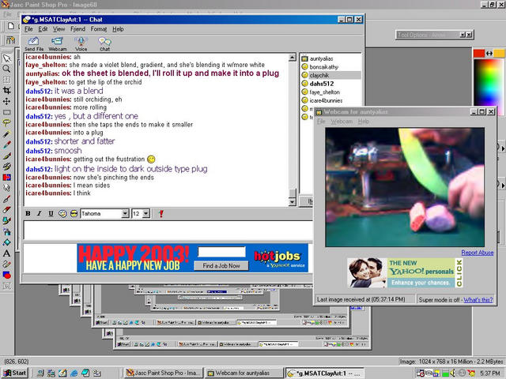Screen dimensions: 506x379
Task: Toggle italic text formatting
Action: click(39, 213)
